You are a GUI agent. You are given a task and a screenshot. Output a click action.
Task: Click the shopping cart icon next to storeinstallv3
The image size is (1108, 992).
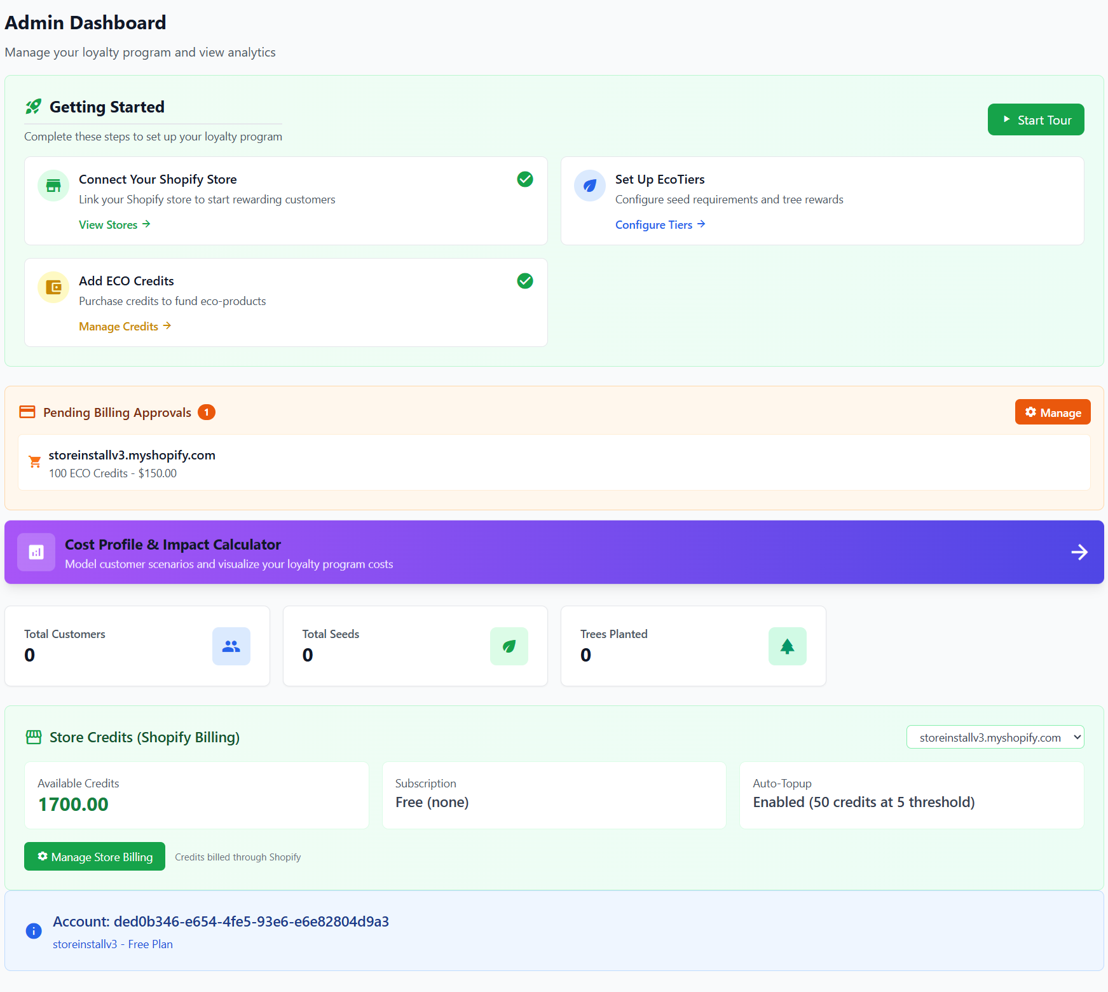pos(34,462)
